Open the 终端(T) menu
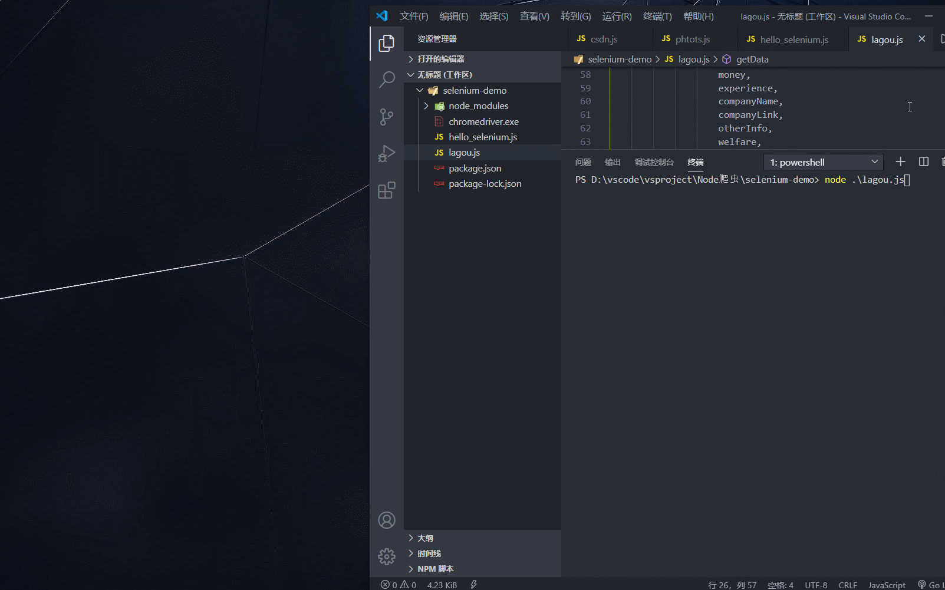This screenshot has width=945, height=590. 656,16
